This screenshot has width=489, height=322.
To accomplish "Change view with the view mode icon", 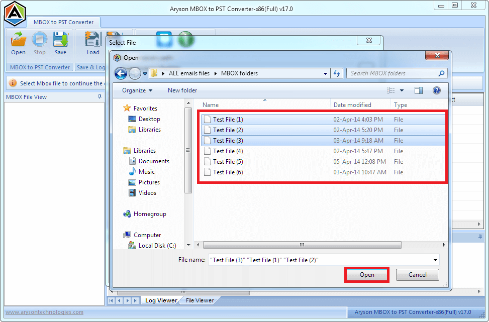I will [x=391, y=90].
